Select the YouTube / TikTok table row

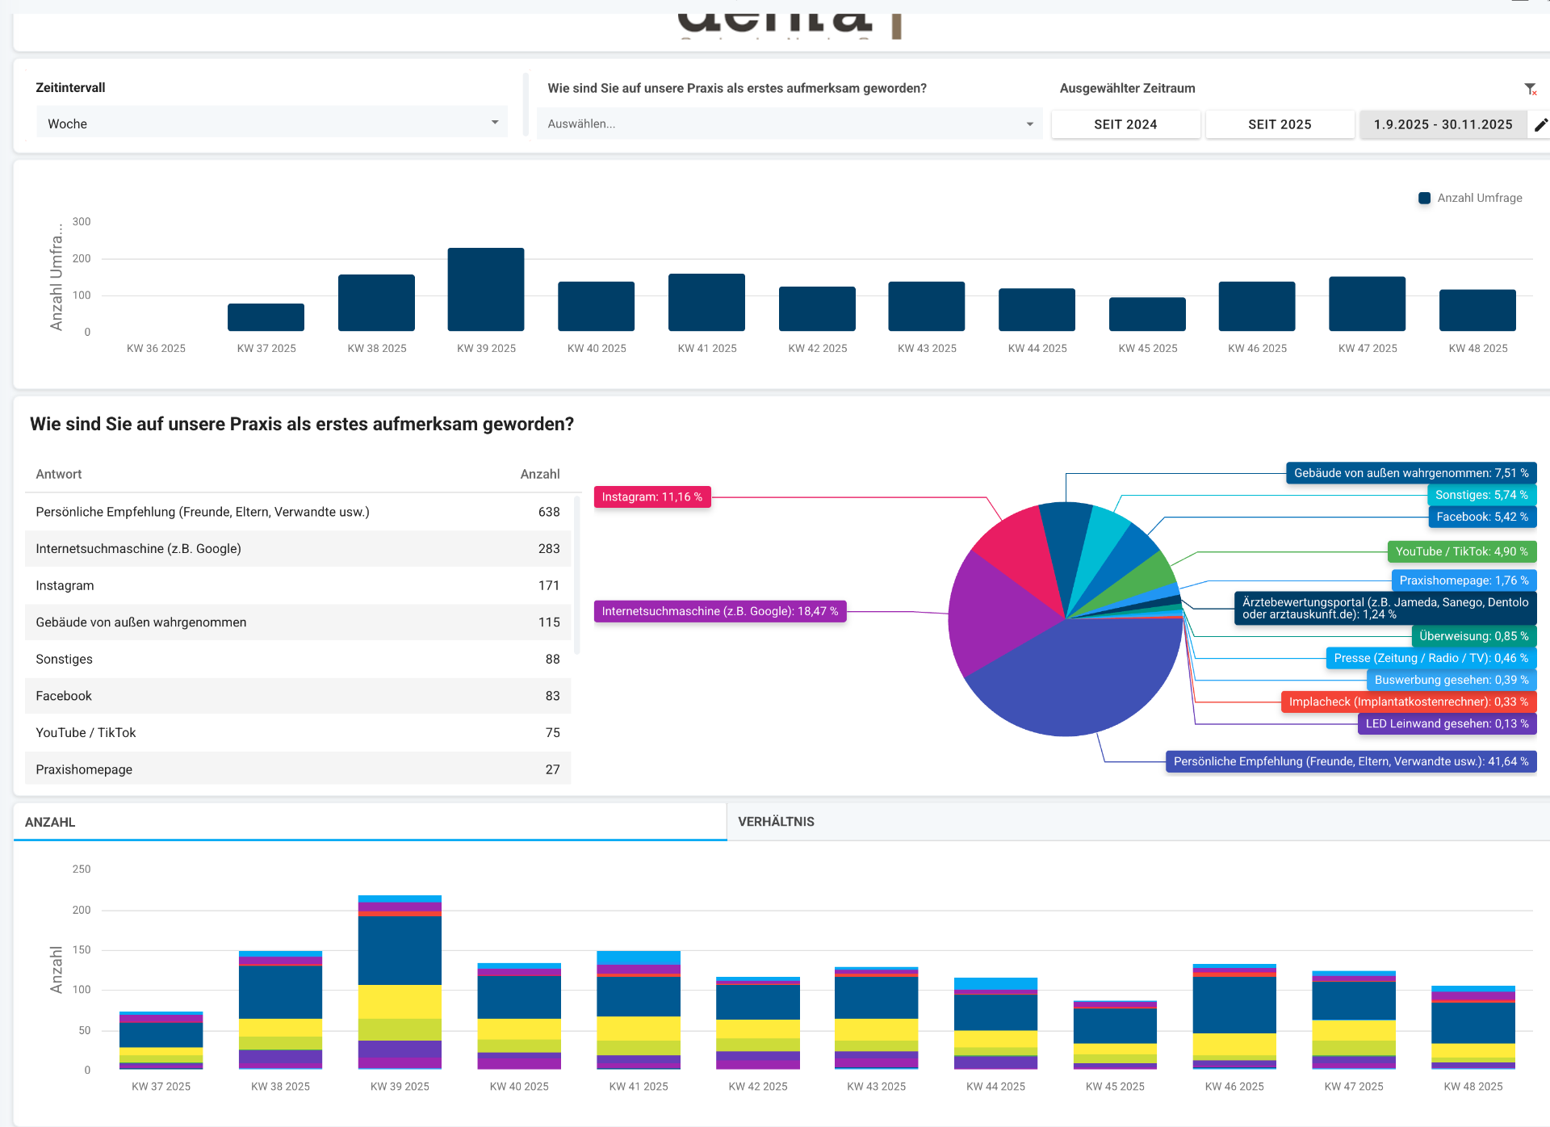tap(298, 732)
